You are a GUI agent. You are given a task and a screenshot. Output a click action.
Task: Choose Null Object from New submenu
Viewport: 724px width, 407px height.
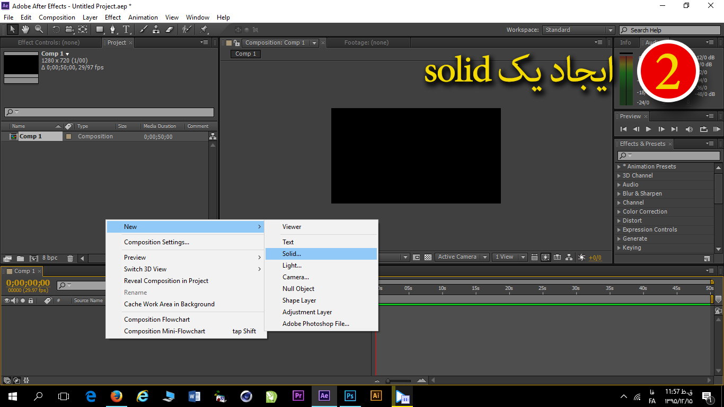coord(321,289)
